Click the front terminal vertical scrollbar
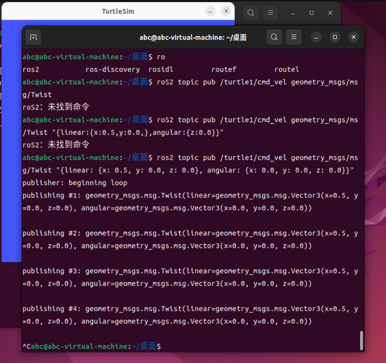Image resolution: width=386 pixels, height=363 pixels. coord(361,340)
